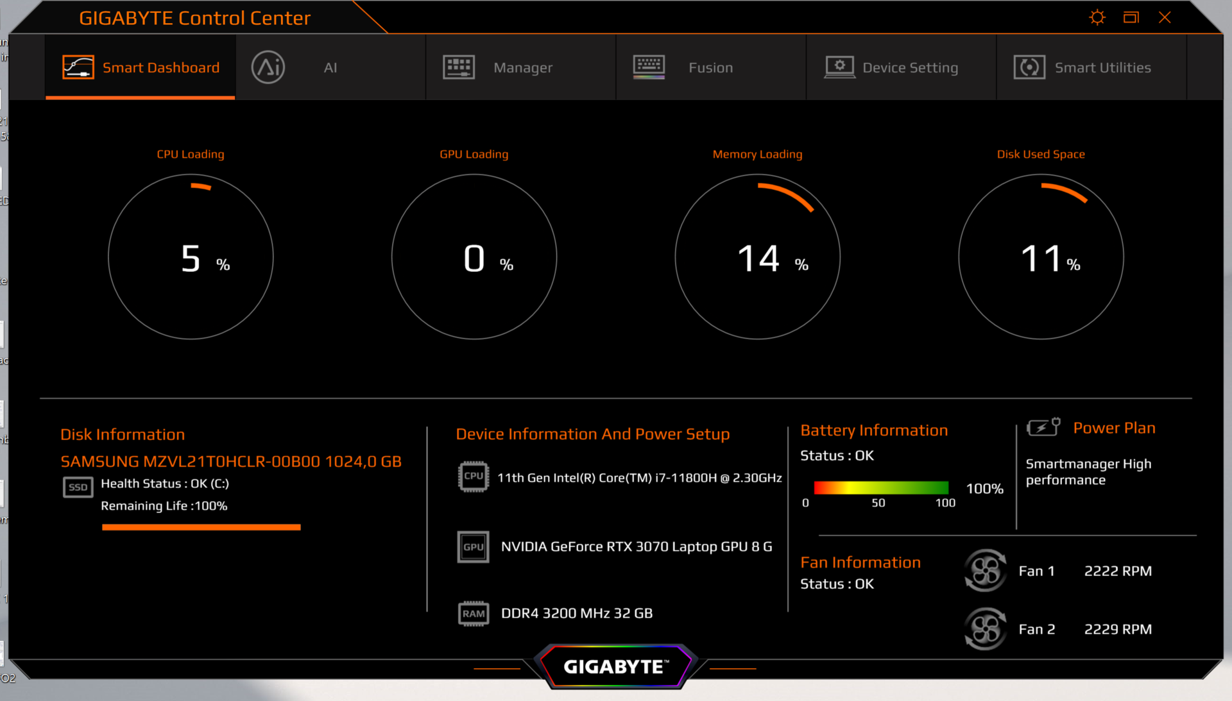Click DDR4 3200 MHz 32 GB text

(x=577, y=613)
